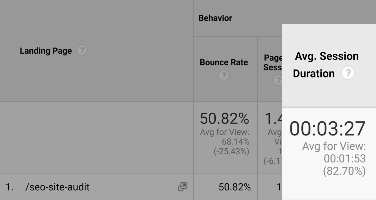Sort by the Landing Page column header

tap(46, 51)
